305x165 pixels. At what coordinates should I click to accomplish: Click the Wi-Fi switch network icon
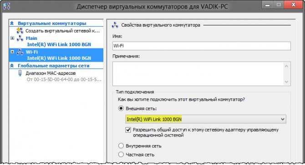point(20,52)
